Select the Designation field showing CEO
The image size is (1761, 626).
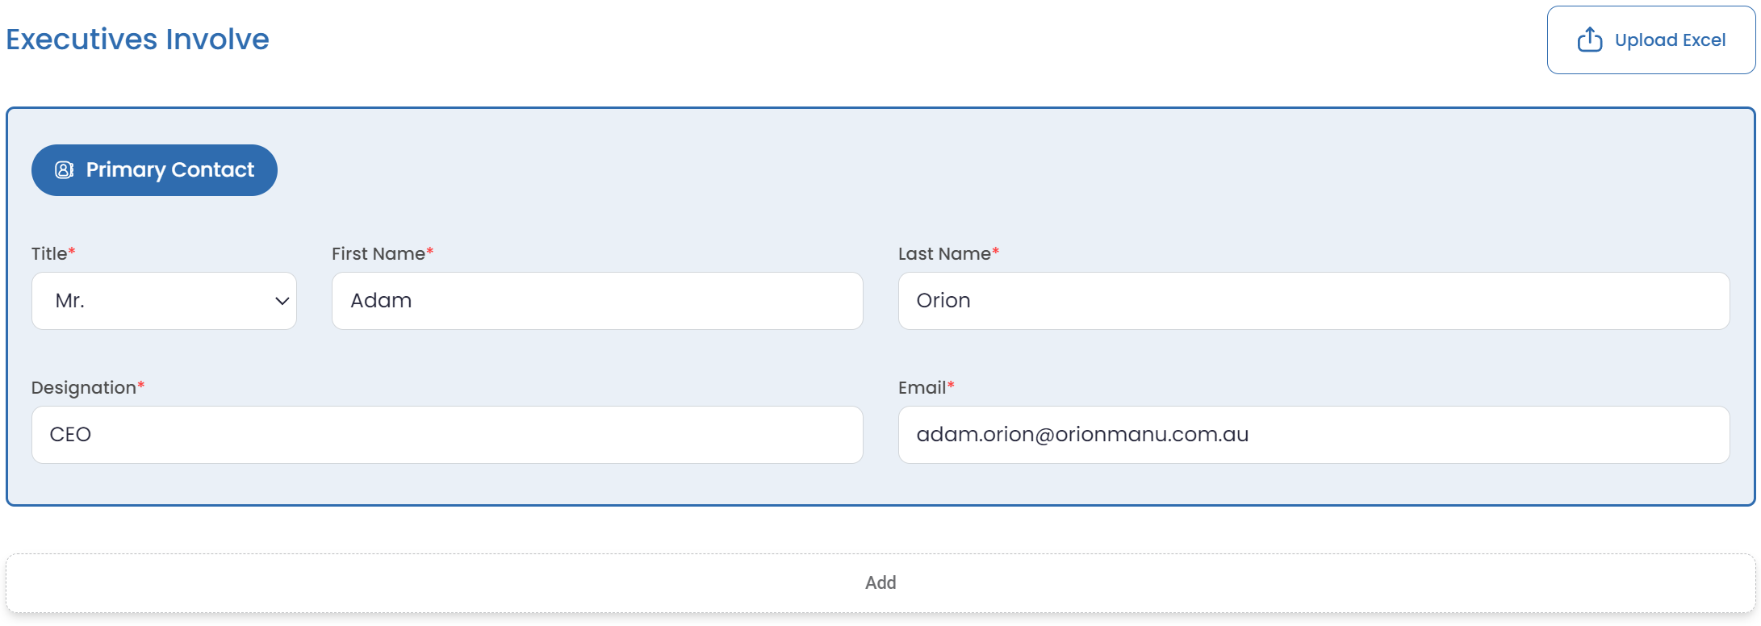pos(446,435)
